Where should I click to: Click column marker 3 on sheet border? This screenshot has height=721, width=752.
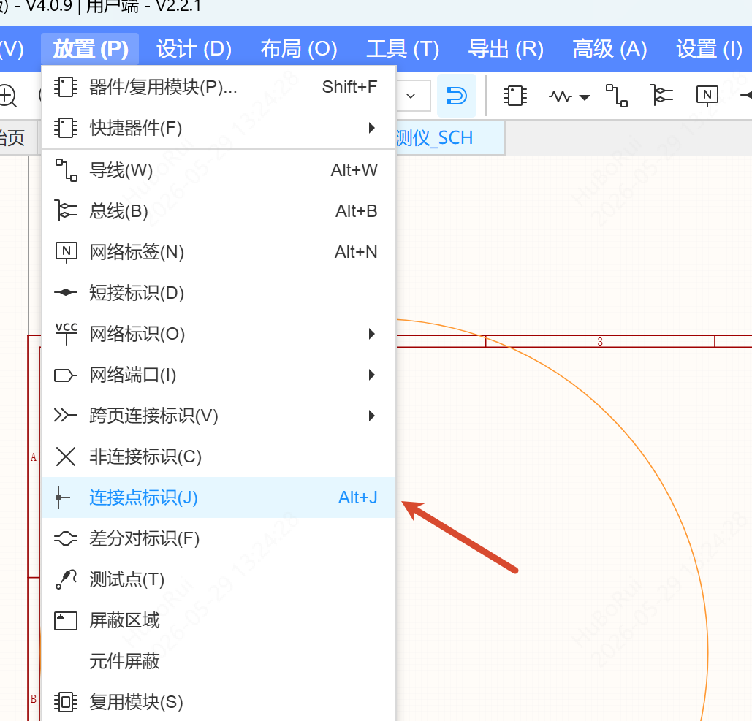tap(600, 342)
